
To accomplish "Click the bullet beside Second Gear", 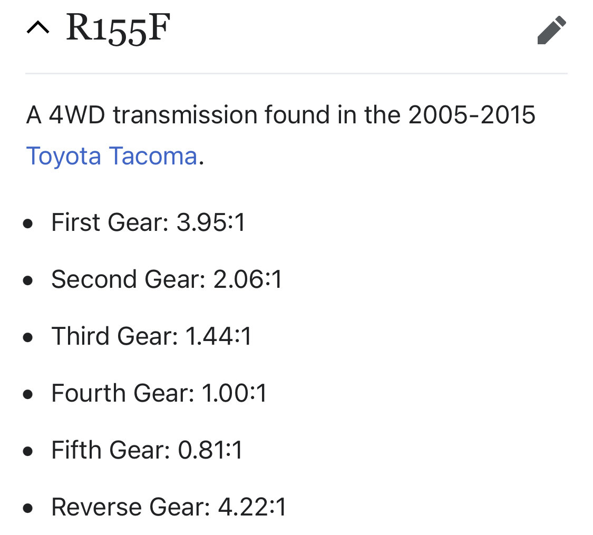I will (27, 280).
